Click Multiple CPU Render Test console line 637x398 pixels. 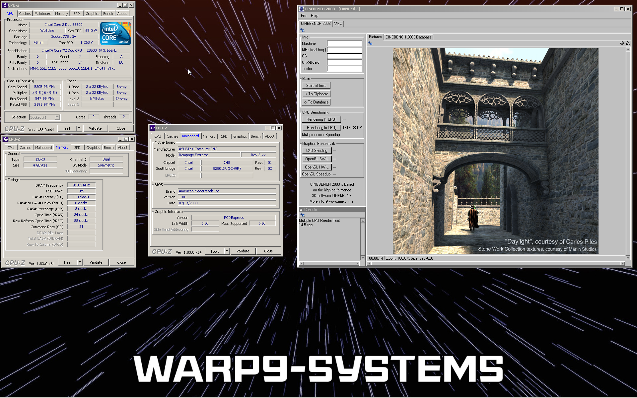319,221
